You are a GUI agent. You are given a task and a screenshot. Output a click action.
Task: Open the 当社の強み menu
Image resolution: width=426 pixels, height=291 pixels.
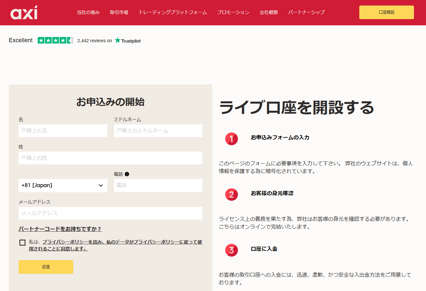pyautogui.click(x=88, y=13)
